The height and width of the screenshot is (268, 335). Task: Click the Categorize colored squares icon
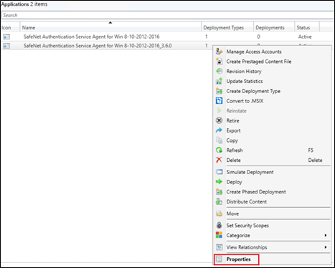pos(219,235)
